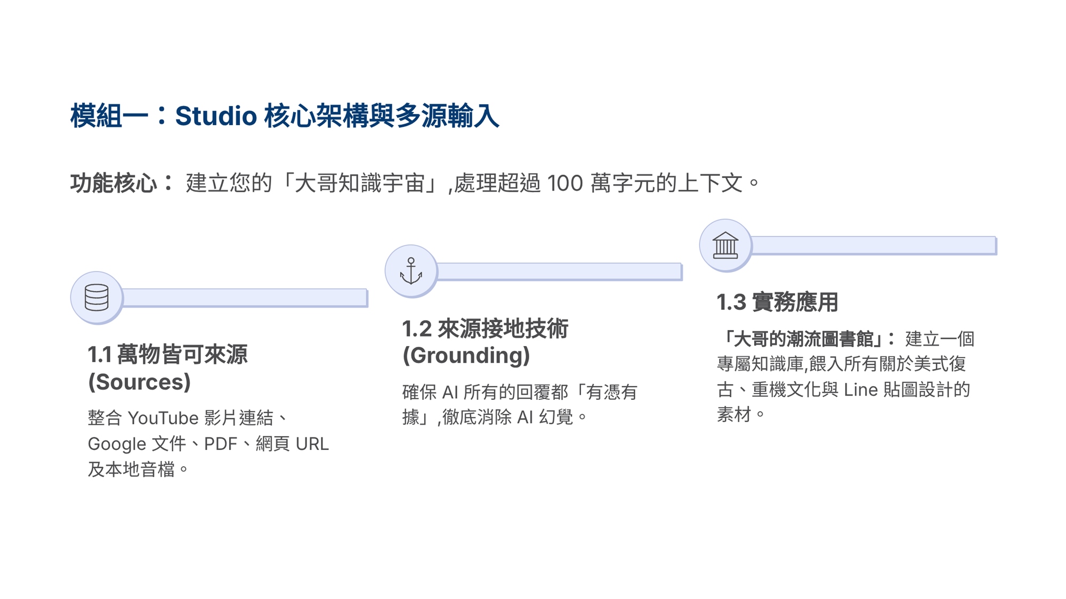Viewport: 1066px width, 599px height.
Task: Select the 1.1 萬物皆可來源 heading
Action: [167, 355]
